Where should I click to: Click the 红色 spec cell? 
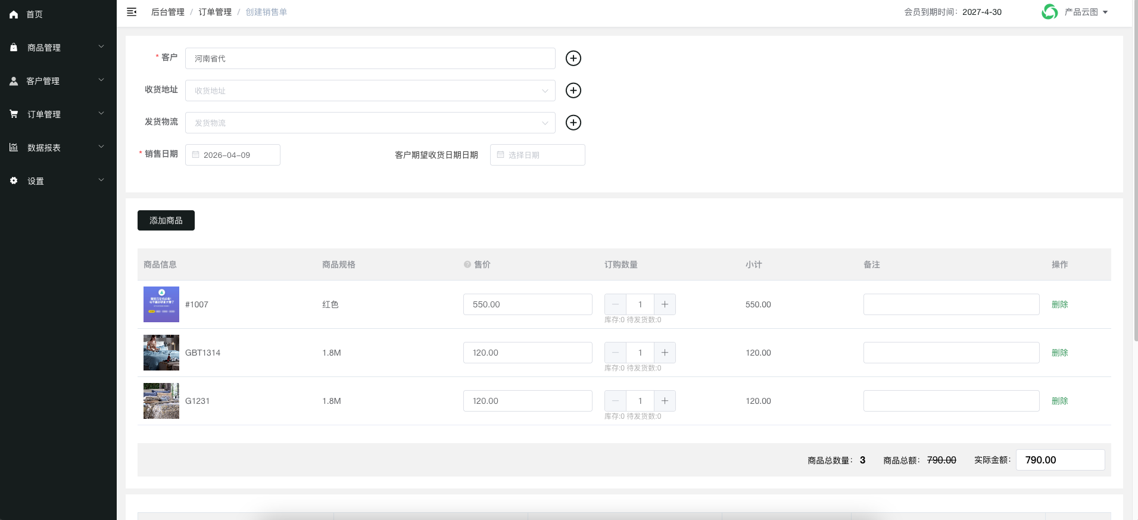tap(331, 304)
